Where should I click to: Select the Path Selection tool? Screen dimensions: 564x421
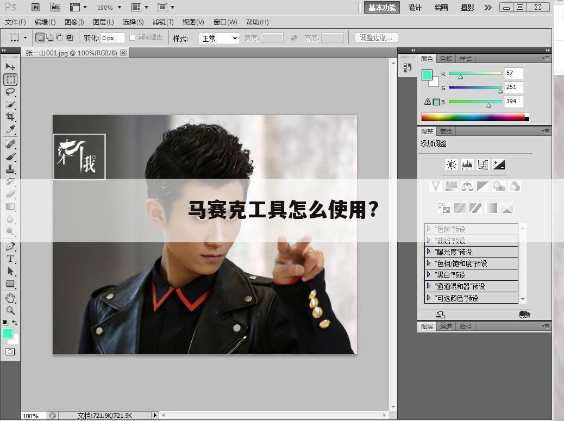click(10, 271)
